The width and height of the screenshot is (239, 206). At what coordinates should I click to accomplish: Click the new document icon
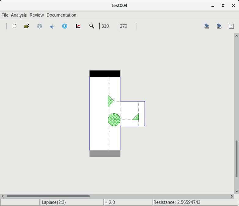pos(14,26)
